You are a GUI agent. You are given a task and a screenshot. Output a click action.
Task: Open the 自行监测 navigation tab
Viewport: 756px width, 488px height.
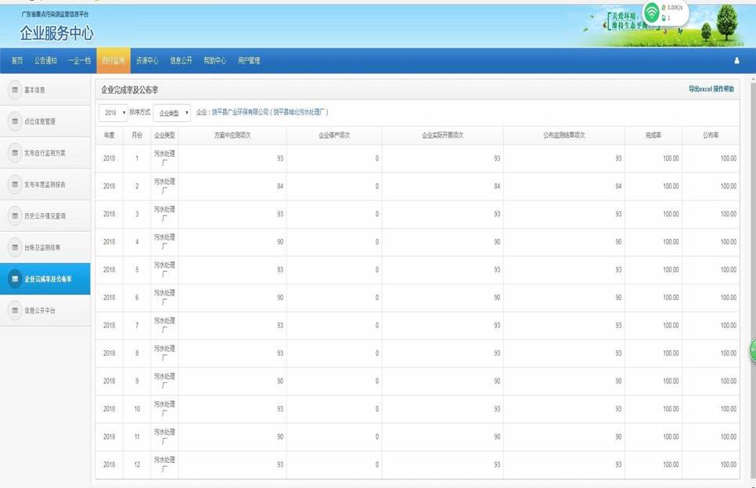(113, 61)
